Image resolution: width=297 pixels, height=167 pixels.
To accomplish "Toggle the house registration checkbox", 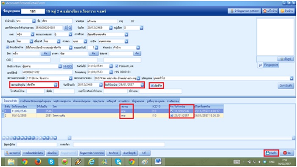I will [7, 47].
